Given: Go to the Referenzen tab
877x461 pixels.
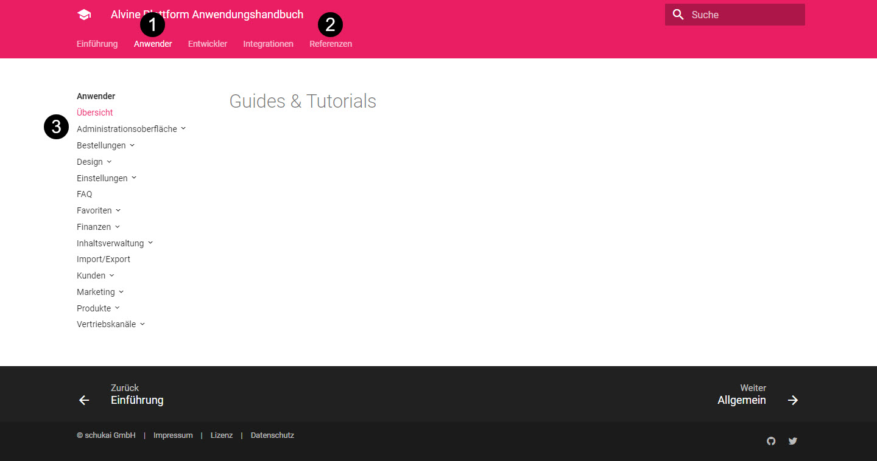Looking at the screenshot, I should [x=330, y=44].
